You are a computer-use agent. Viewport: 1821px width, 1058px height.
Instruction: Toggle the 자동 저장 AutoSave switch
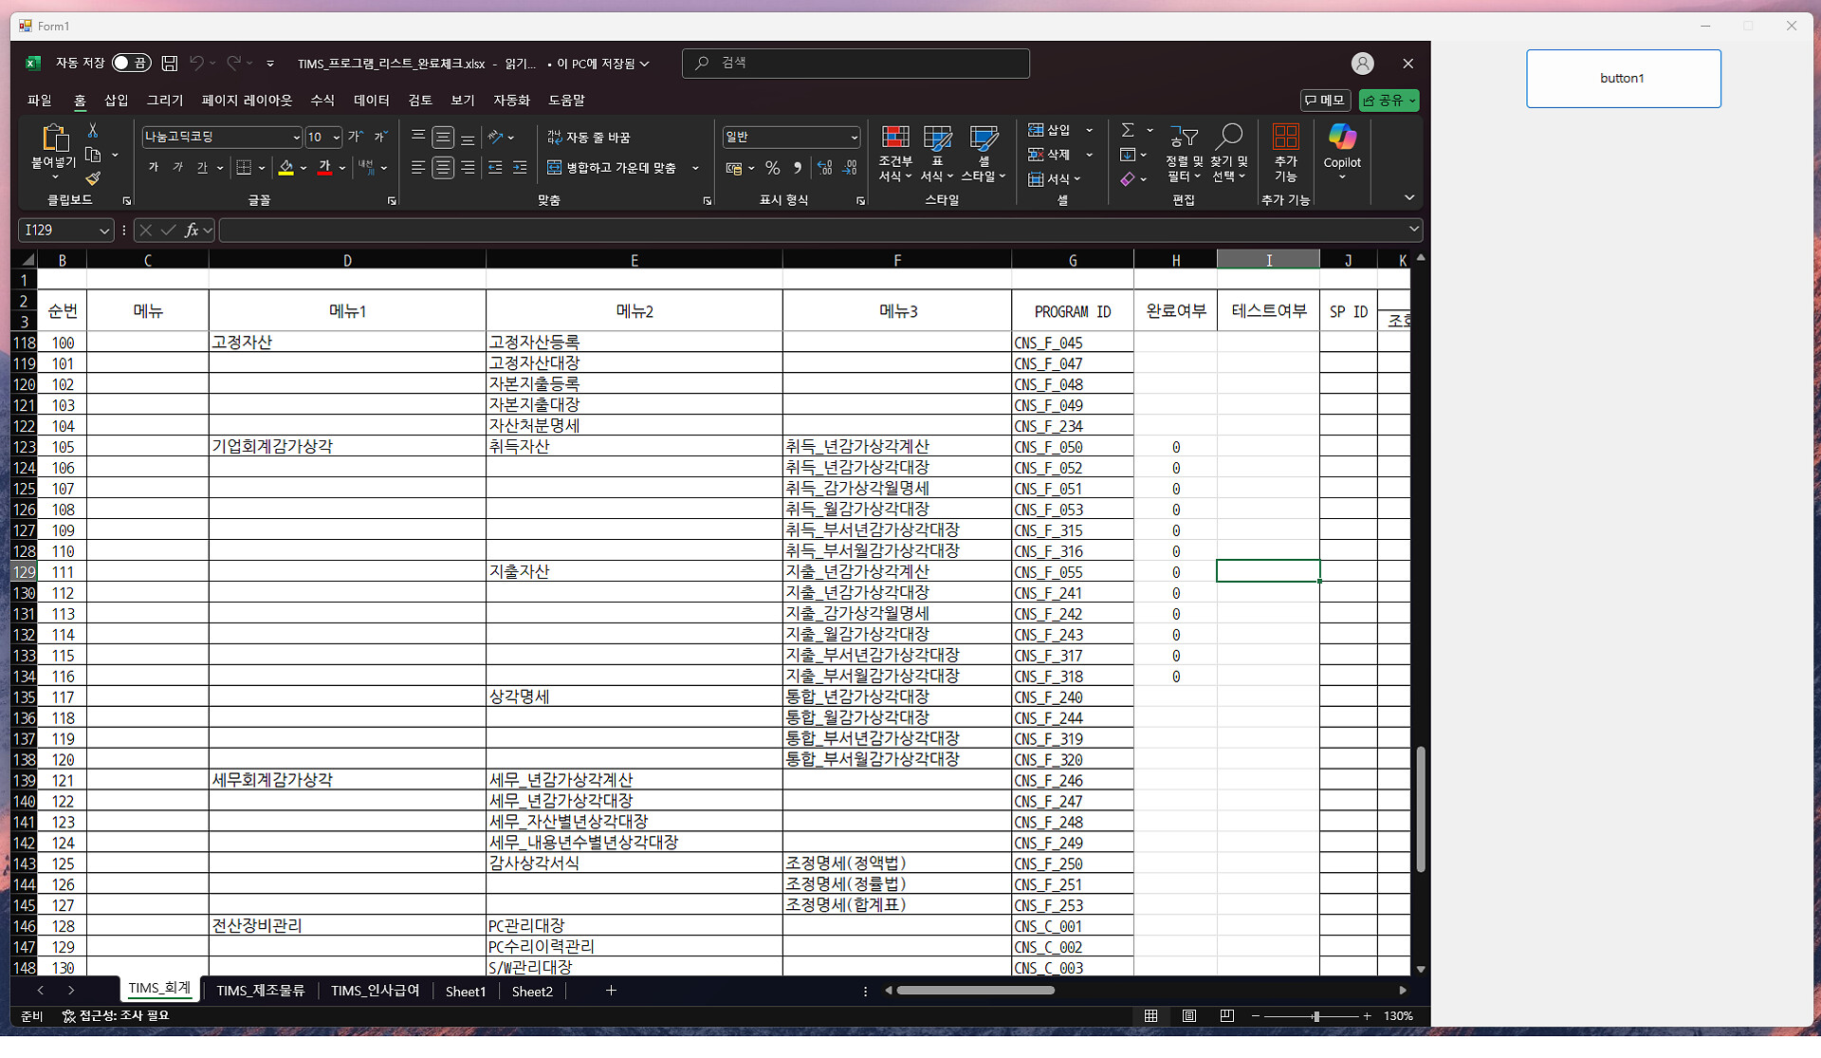(x=131, y=64)
